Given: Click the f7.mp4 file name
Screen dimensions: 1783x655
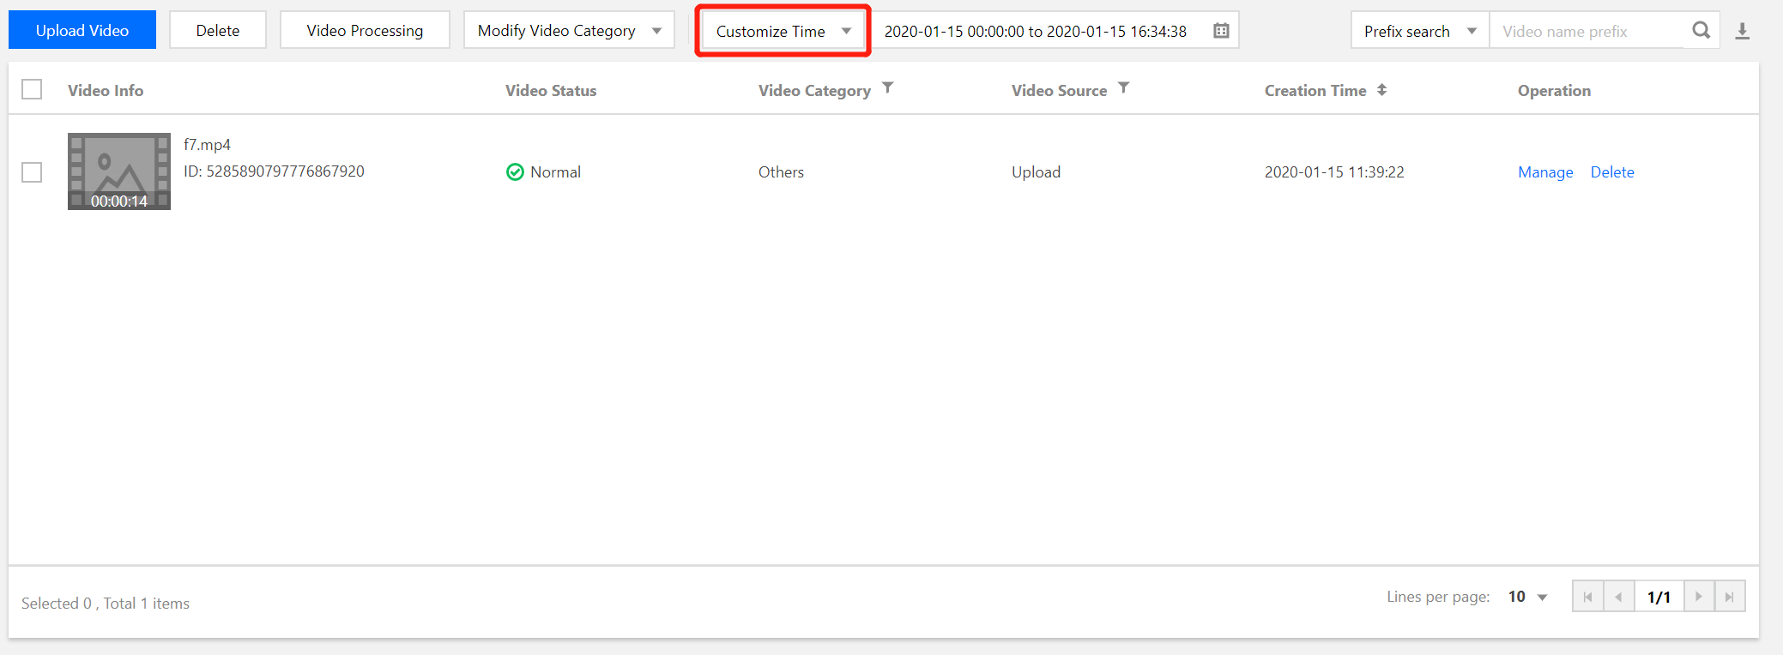Looking at the screenshot, I should pyautogui.click(x=207, y=145).
